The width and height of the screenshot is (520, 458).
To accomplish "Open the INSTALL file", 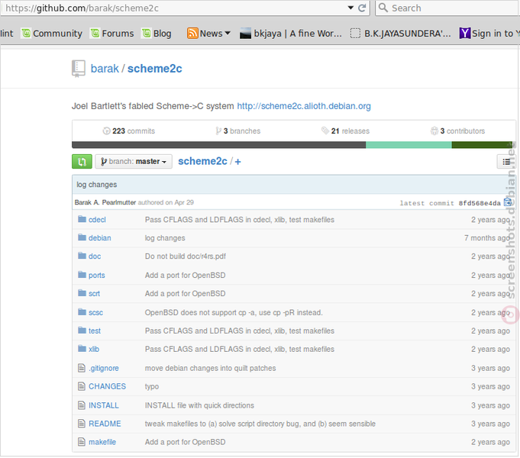I will (104, 405).
